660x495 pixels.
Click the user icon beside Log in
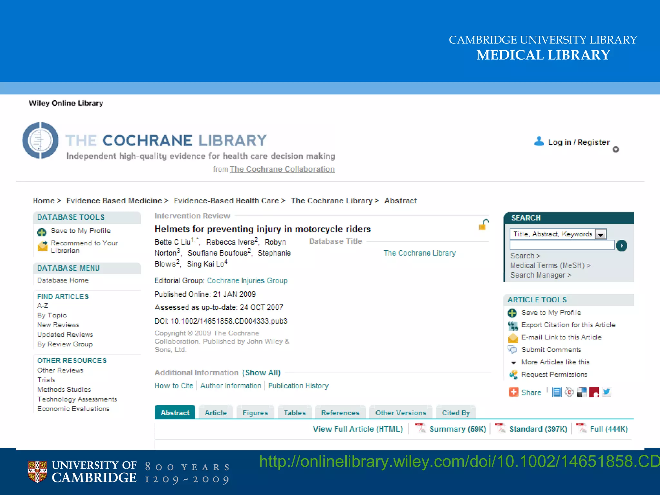[x=539, y=141]
